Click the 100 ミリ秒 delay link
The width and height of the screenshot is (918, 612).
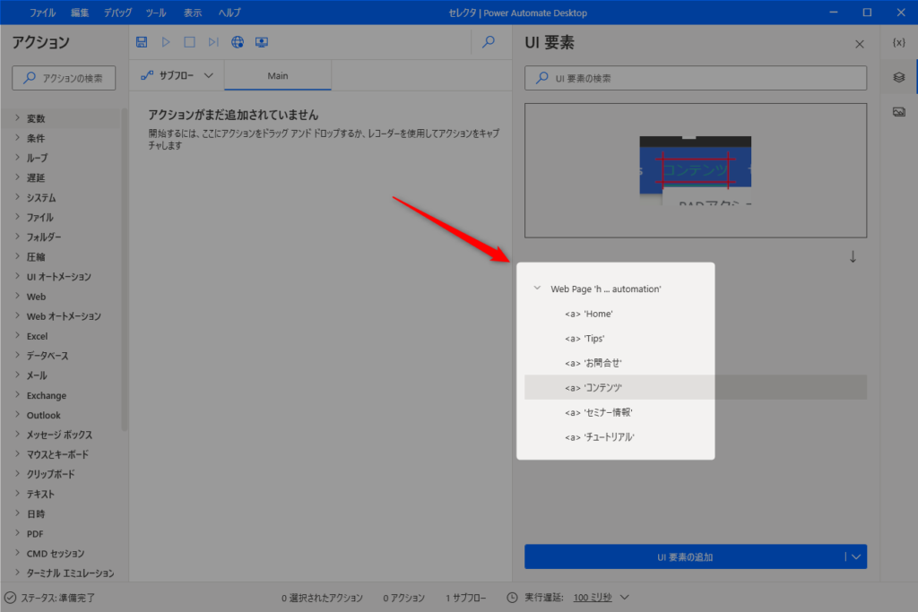point(592,598)
